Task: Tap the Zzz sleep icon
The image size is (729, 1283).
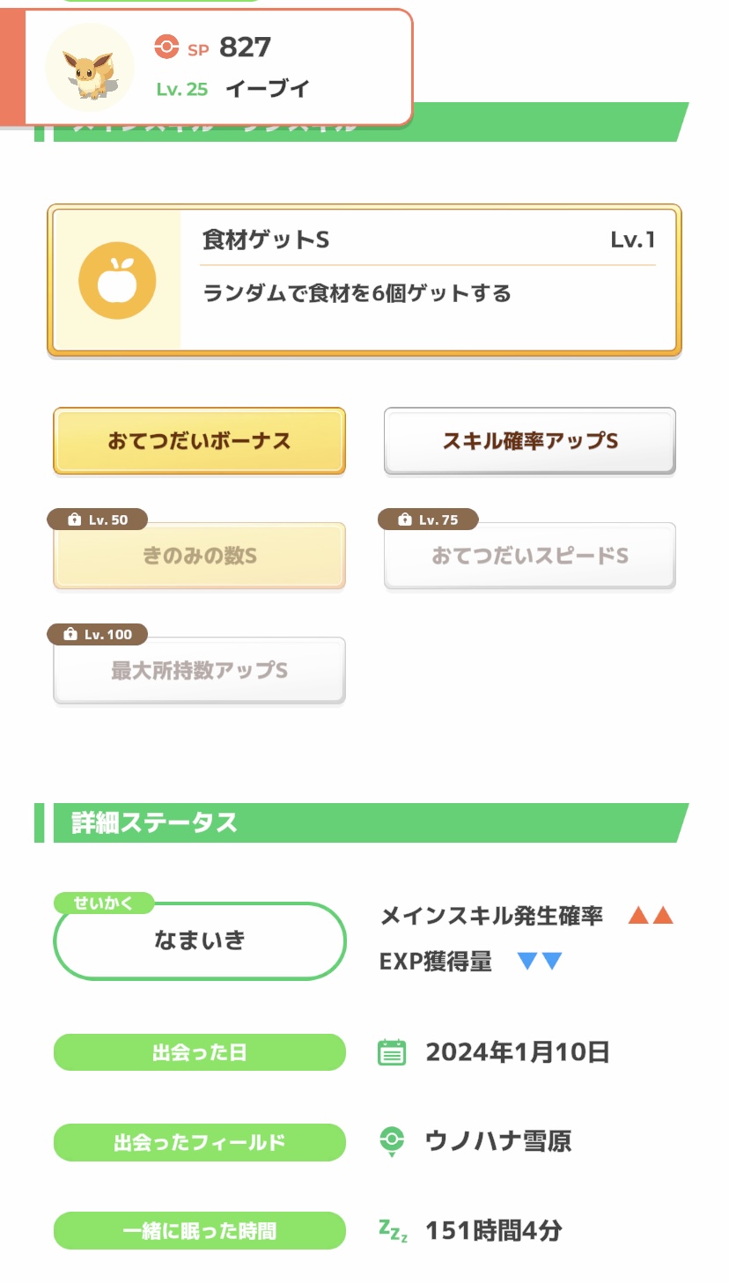Action: [393, 1230]
